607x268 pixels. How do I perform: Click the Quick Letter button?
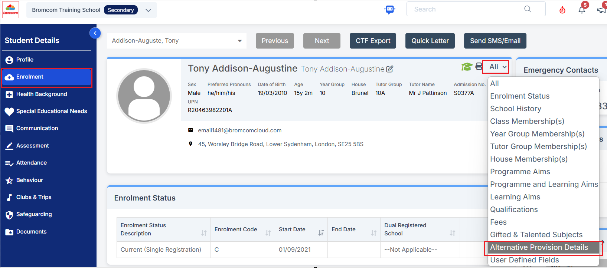click(430, 41)
